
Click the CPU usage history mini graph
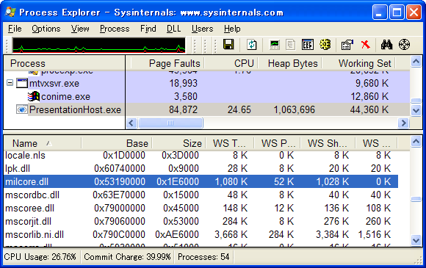(x=99, y=45)
